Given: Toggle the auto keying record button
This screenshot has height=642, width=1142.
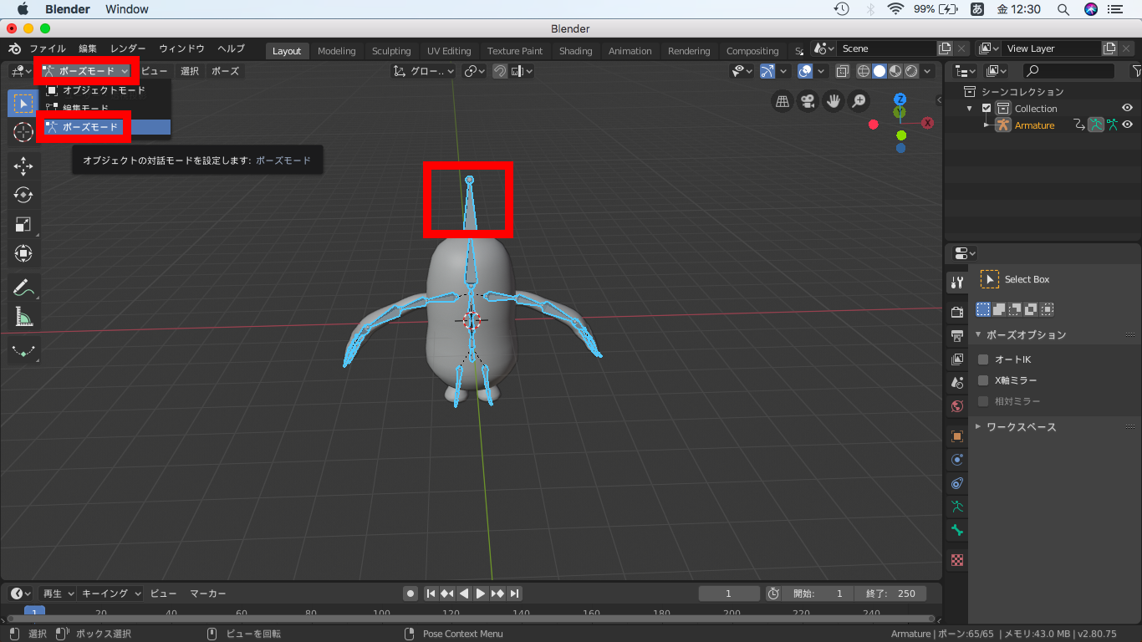Looking at the screenshot, I should tap(410, 594).
